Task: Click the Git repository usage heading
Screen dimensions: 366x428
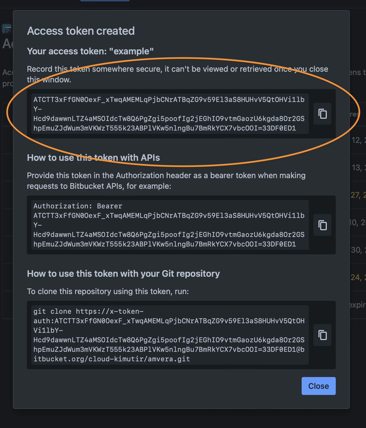Action: point(123,274)
